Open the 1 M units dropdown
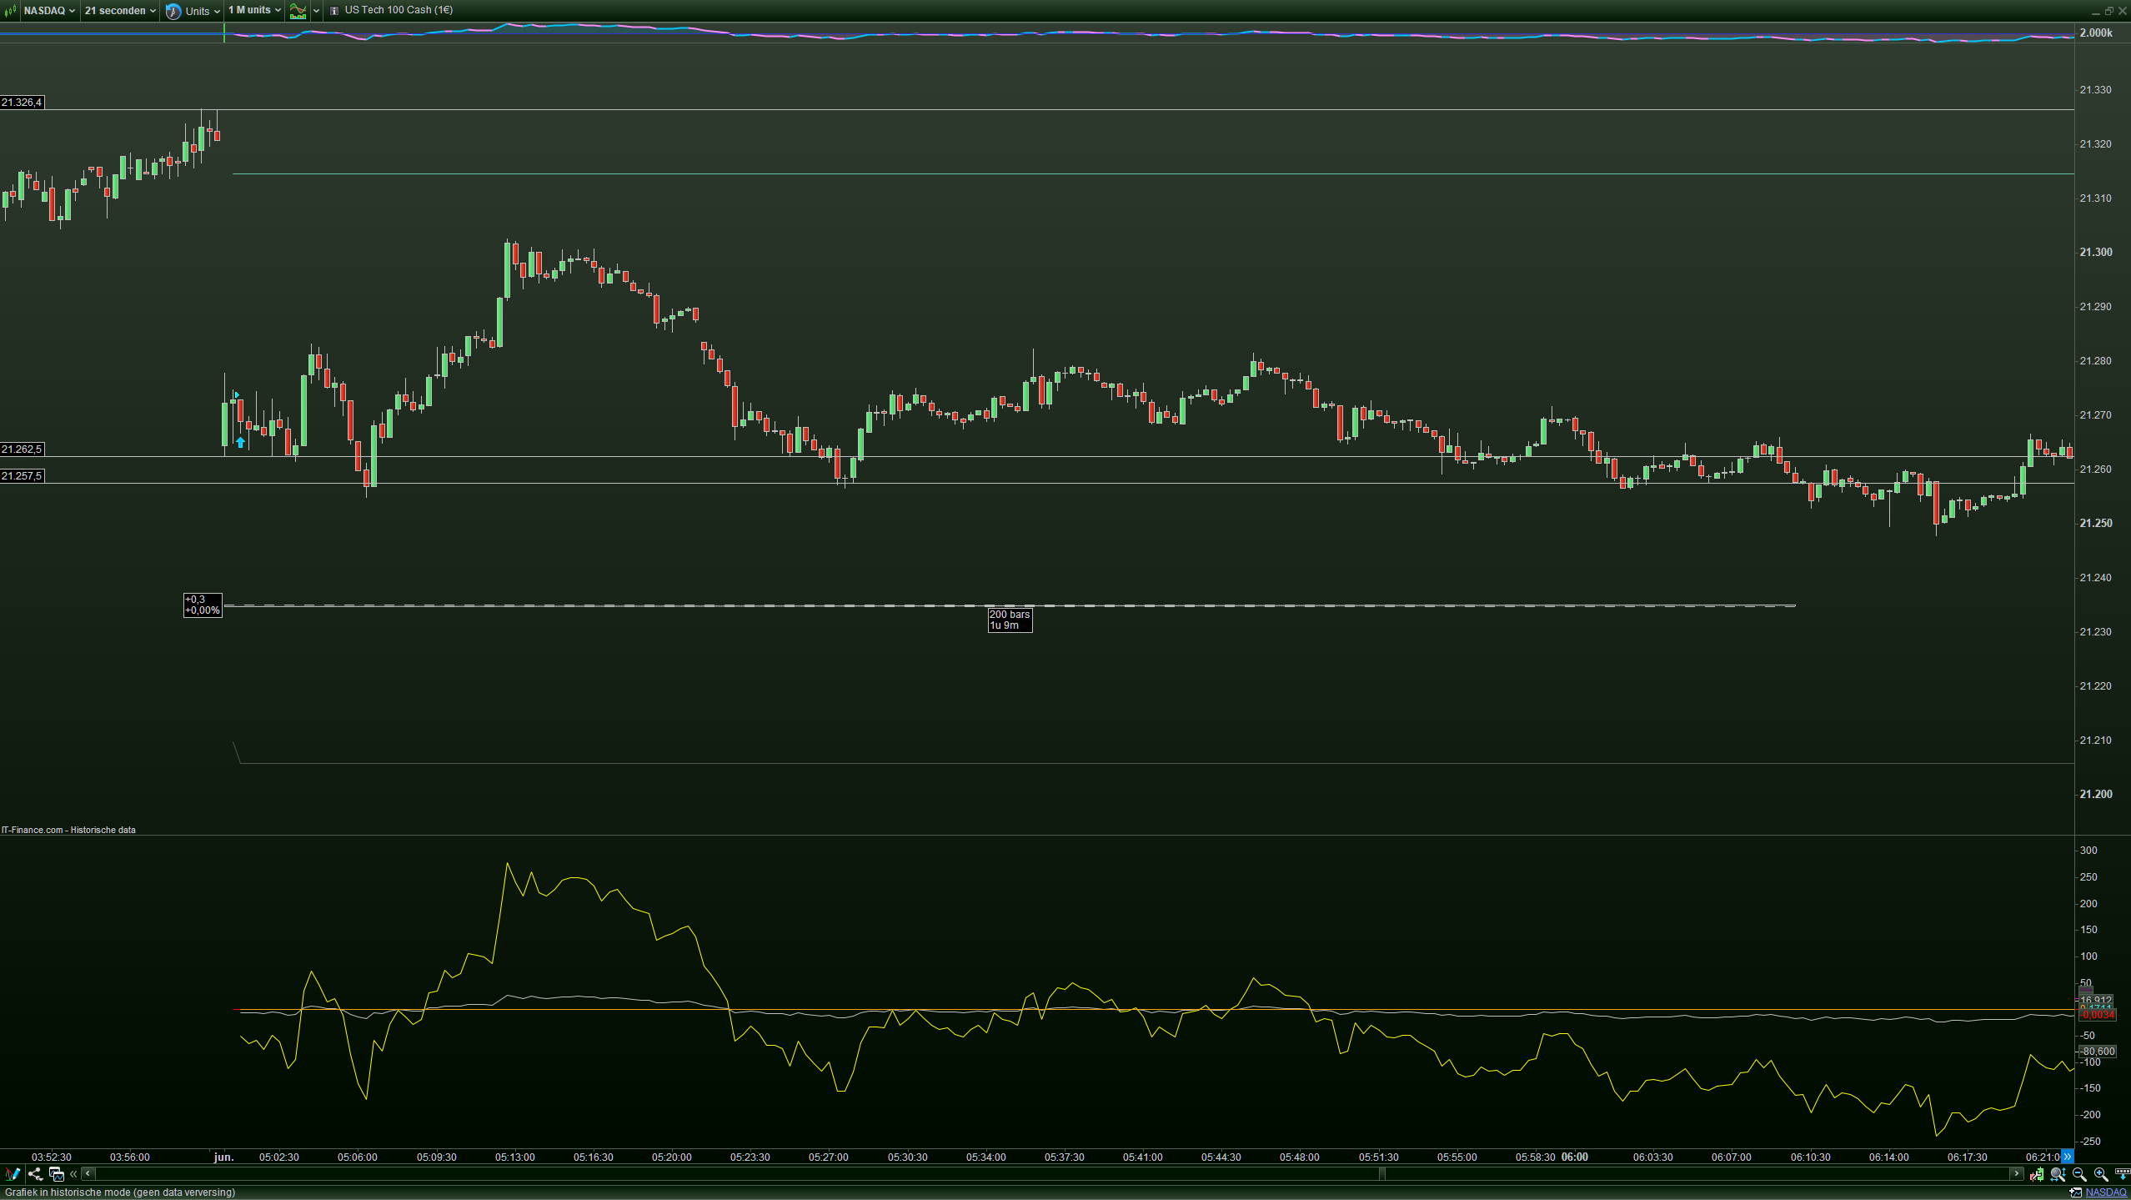Image resolution: width=2131 pixels, height=1200 pixels. click(x=254, y=11)
